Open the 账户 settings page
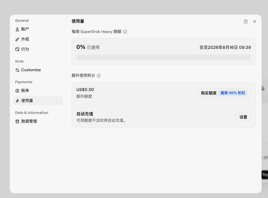 coord(38,29)
